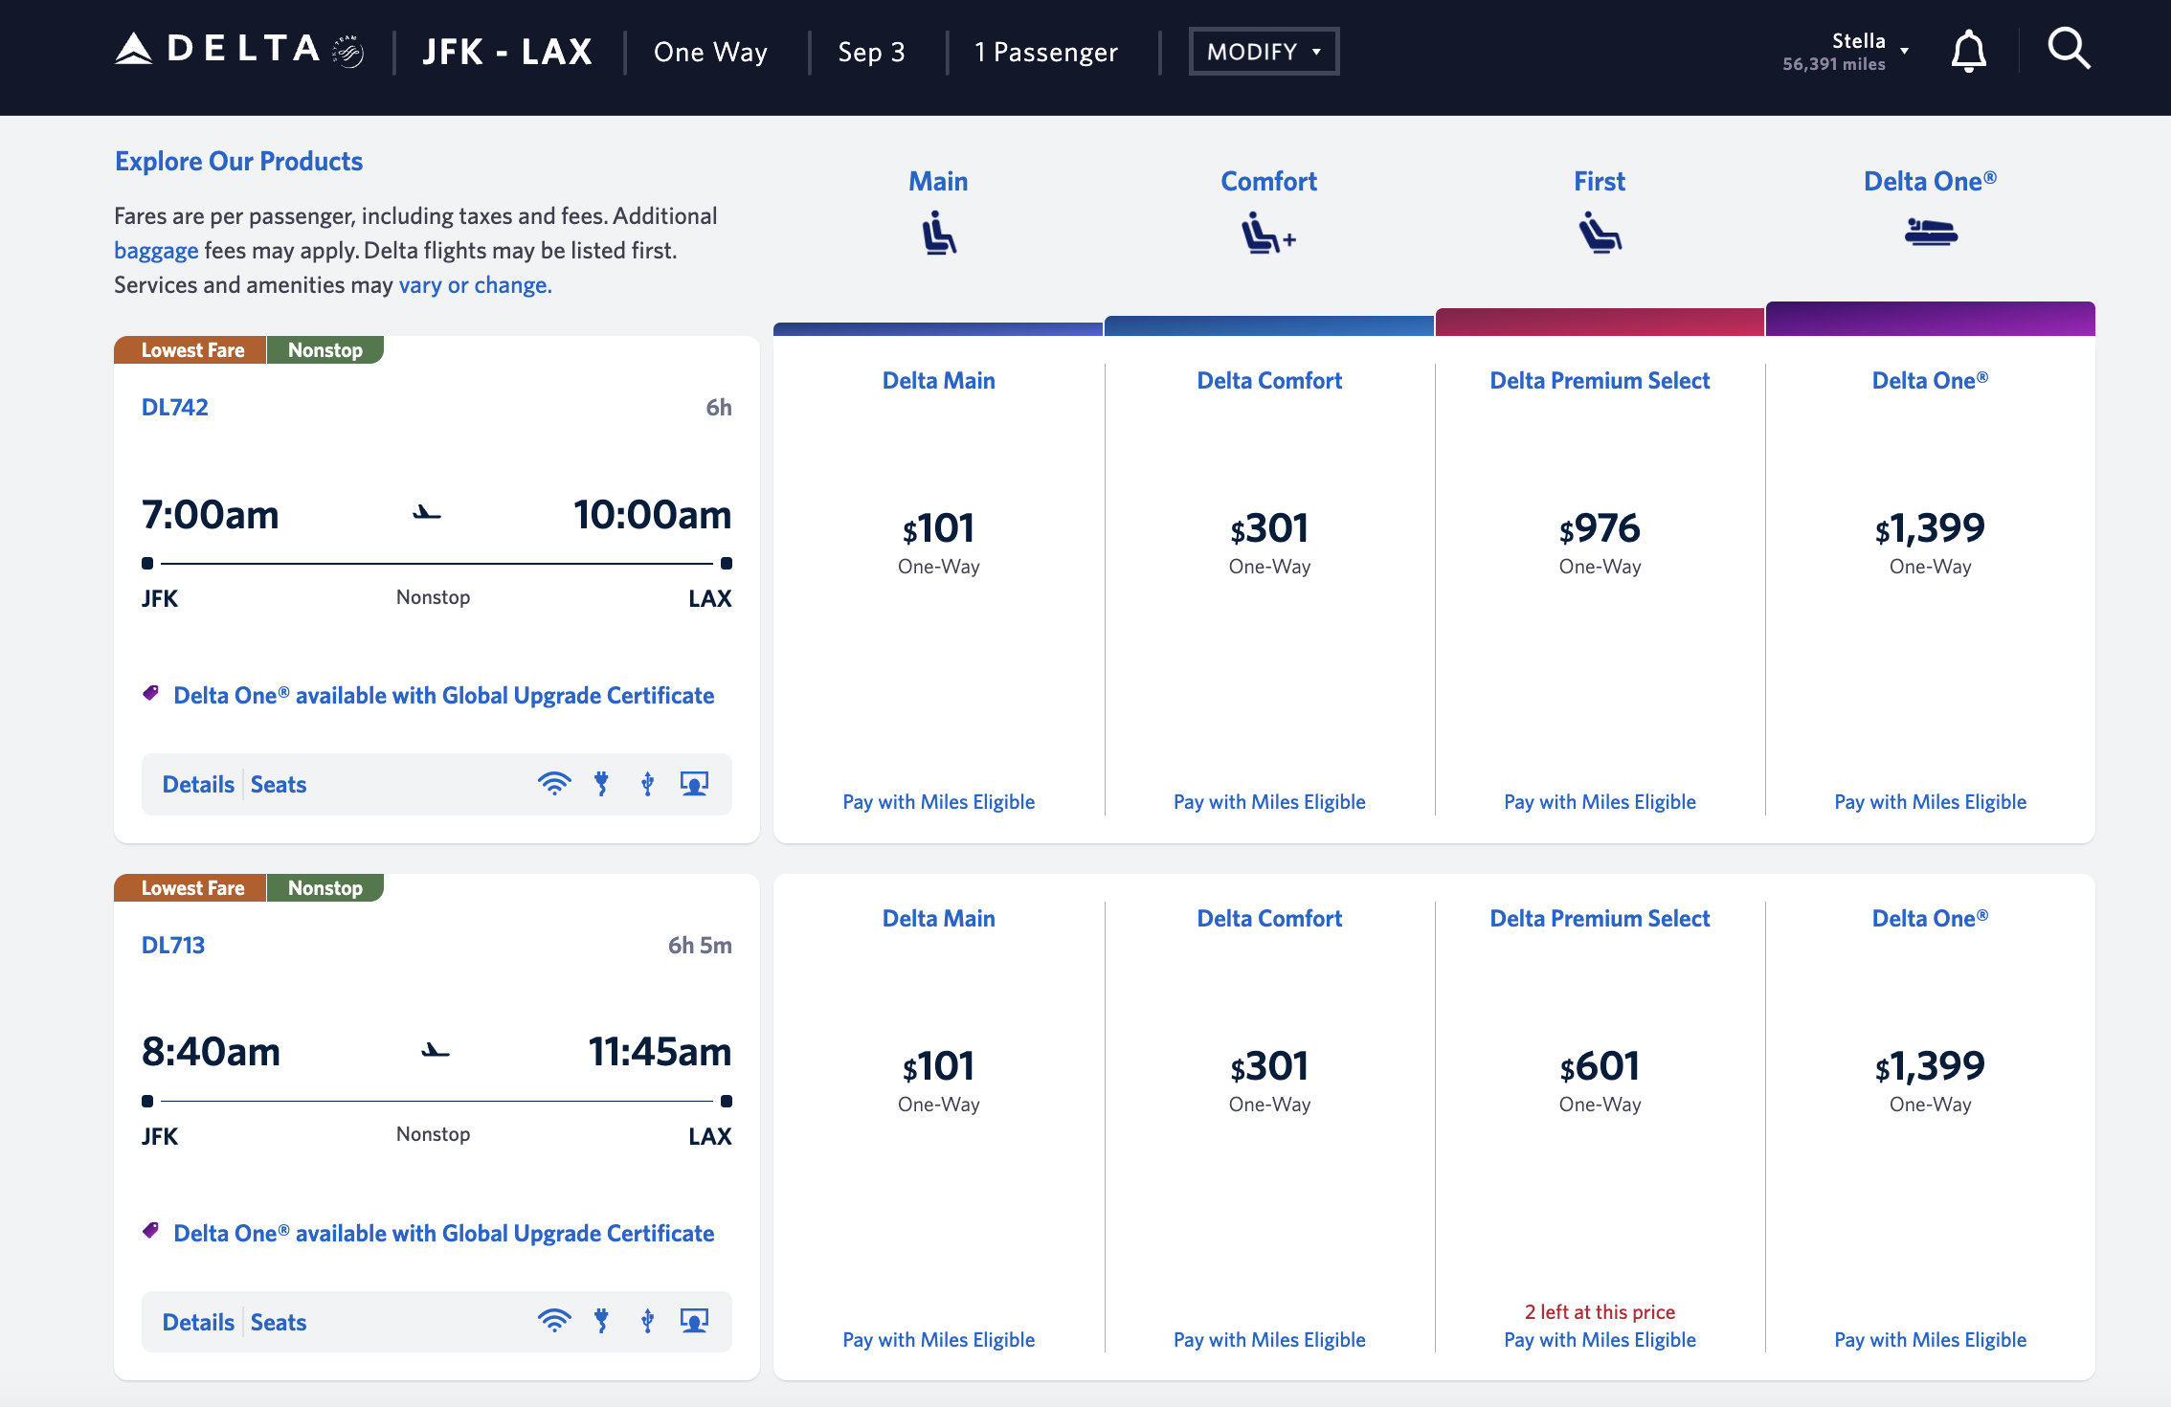Open the search magnifier icon
Image resolution: width=2171 pixels, height=1407 pixels.
click(x=2069, y=48)
